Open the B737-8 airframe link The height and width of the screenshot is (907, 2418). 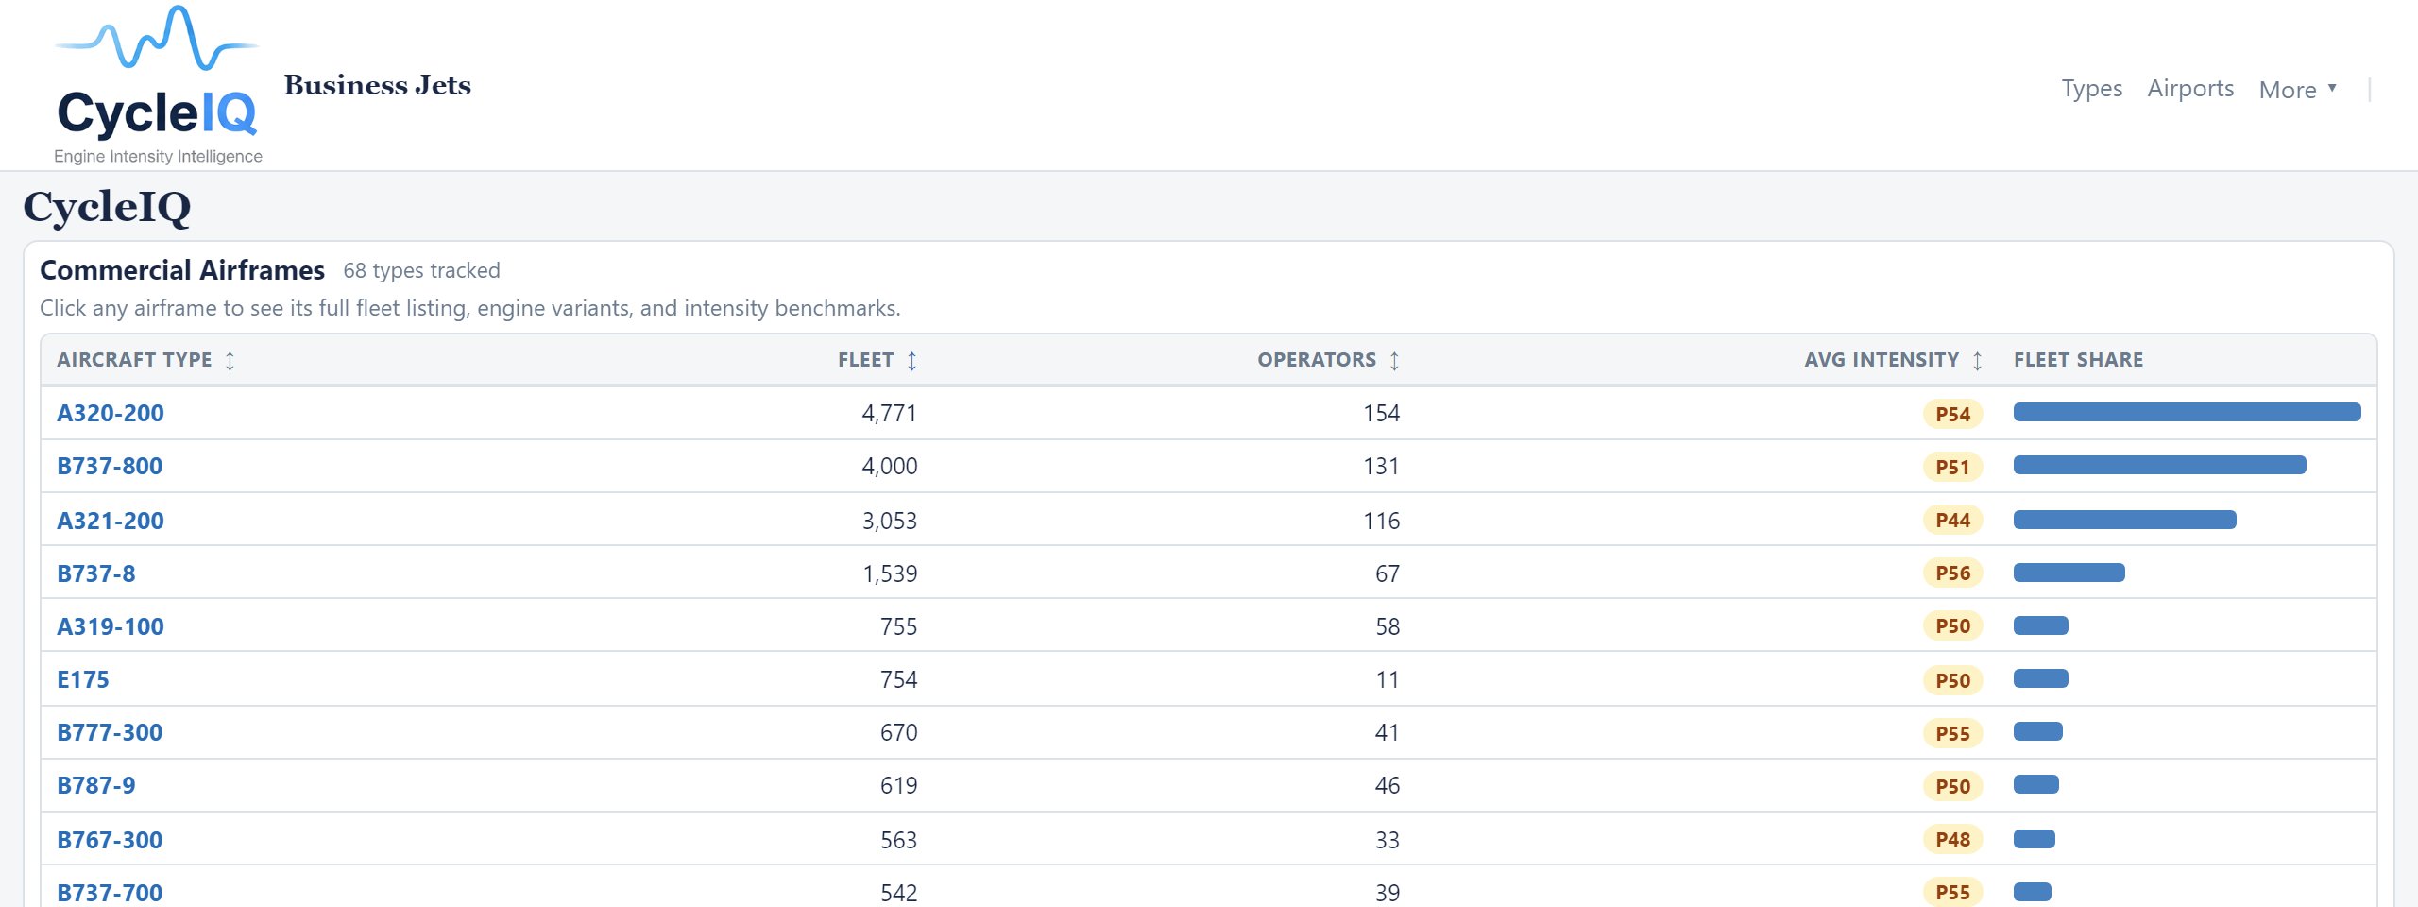click(x=96, y=573)
